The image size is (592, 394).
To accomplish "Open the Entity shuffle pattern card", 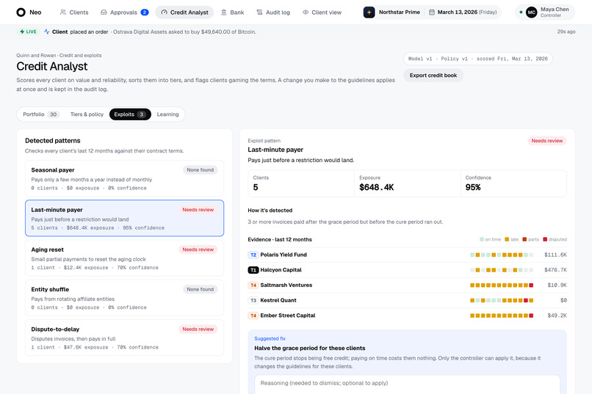I will (125, 298).
